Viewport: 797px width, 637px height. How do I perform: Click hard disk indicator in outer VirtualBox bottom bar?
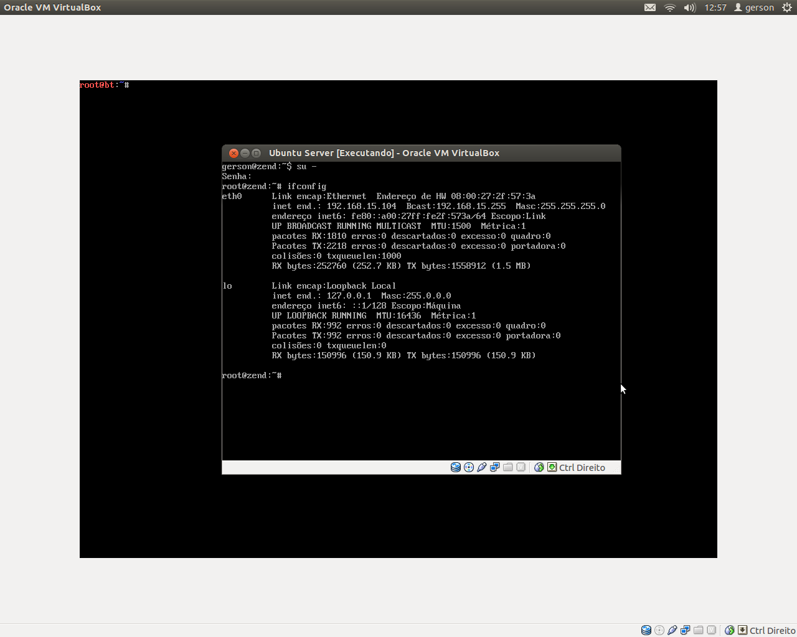(x=646, y=630)
